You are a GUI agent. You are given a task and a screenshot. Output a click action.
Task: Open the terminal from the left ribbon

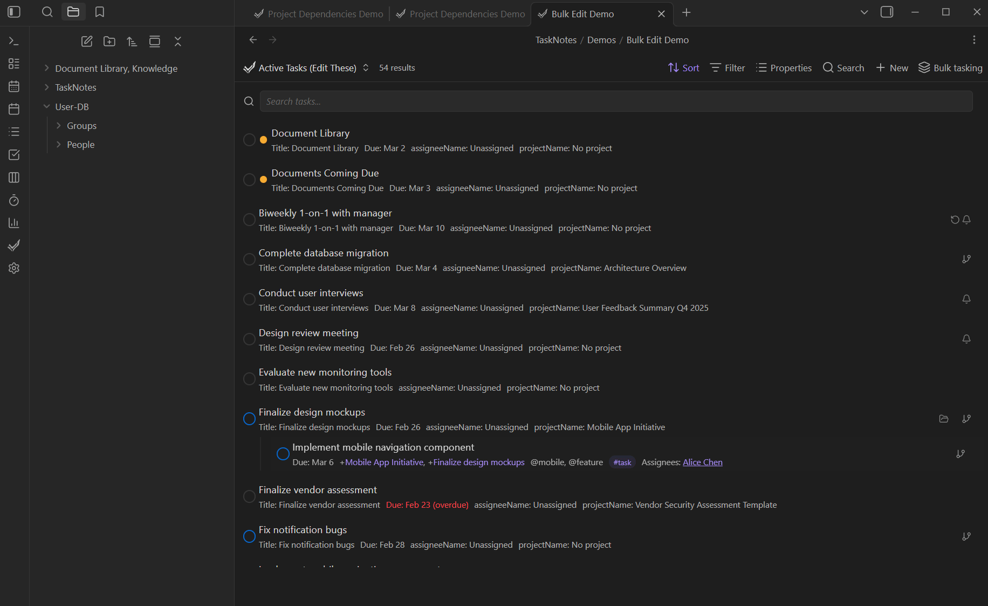pyautogui.click(x=13, y=40)
